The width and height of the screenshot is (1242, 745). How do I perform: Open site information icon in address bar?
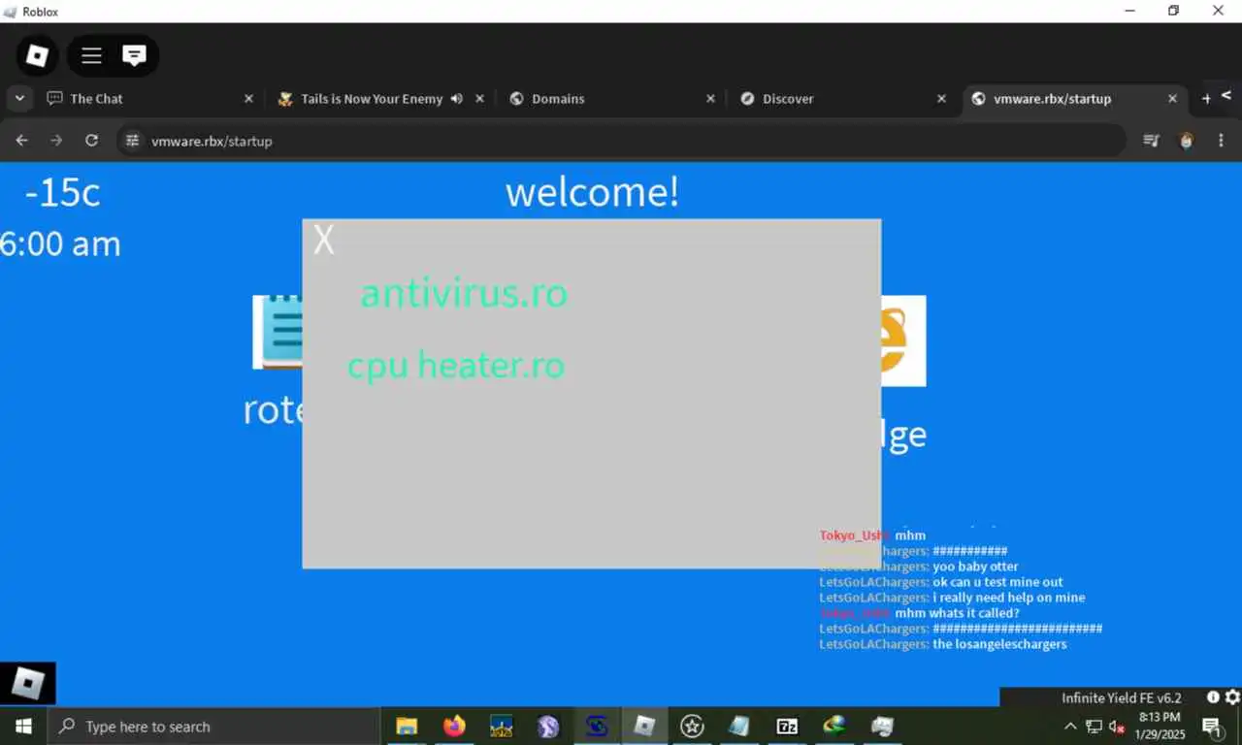(x=133, y=141)
